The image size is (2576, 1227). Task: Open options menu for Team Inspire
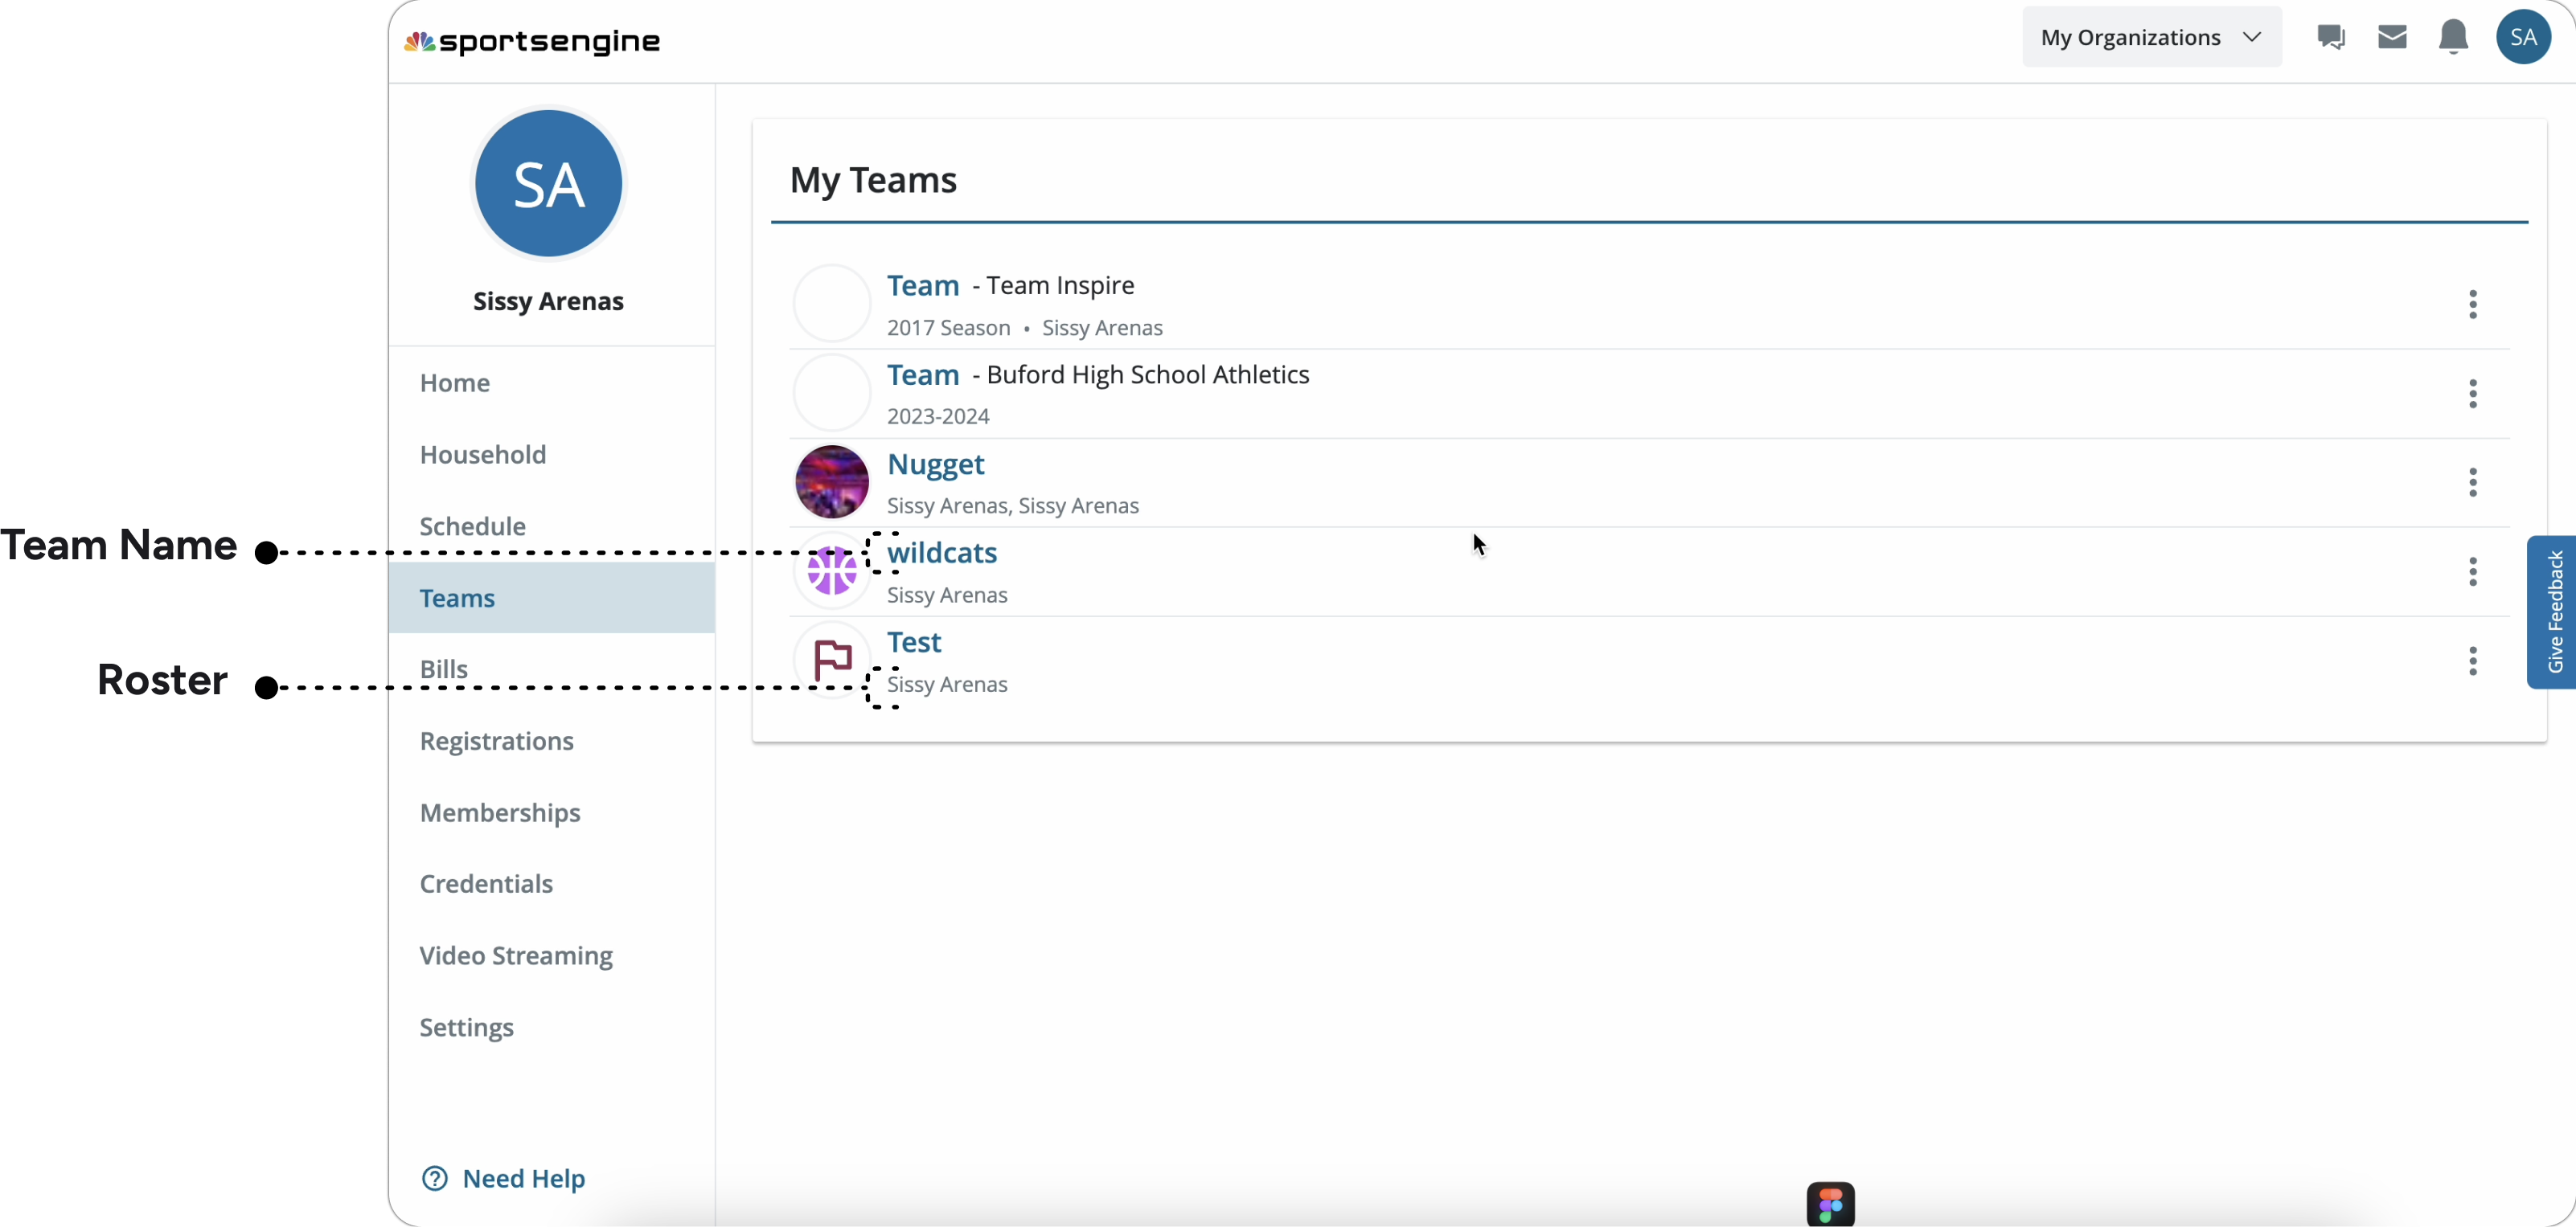point(2472,305)
